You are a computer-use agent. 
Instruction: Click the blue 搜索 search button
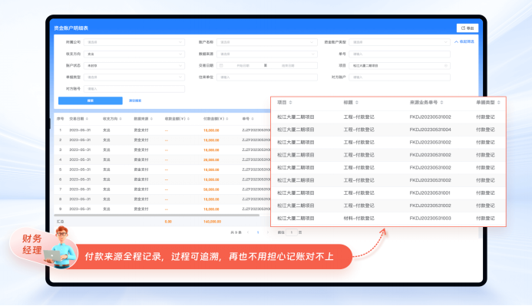(x=91, y=100)
